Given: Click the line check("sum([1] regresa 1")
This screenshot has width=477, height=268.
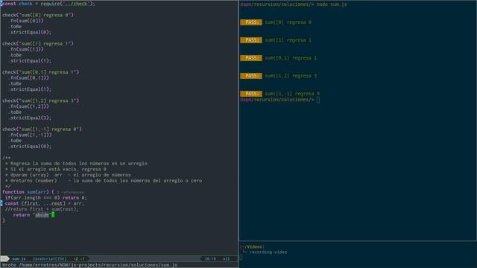Looking at the screenshot, I should coord(38,43).
